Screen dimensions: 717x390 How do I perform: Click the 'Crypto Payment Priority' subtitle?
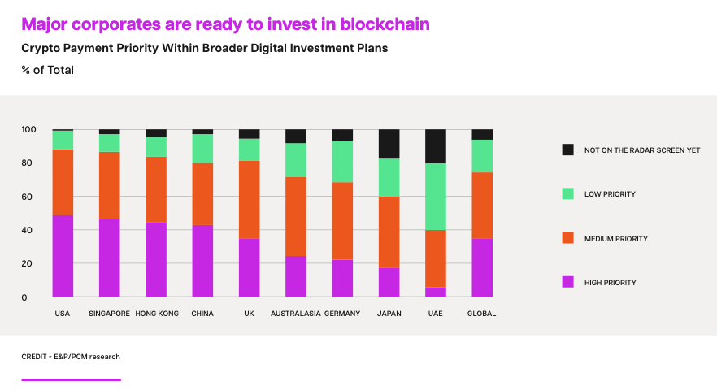tap(204, 48)
